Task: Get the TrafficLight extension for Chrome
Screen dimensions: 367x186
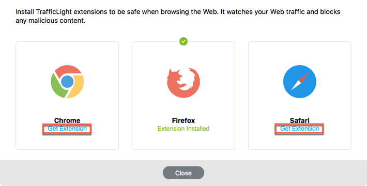Action: click(x=67, y=129)
